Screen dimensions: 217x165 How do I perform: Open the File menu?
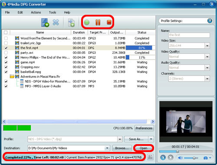tap(7, 13)
